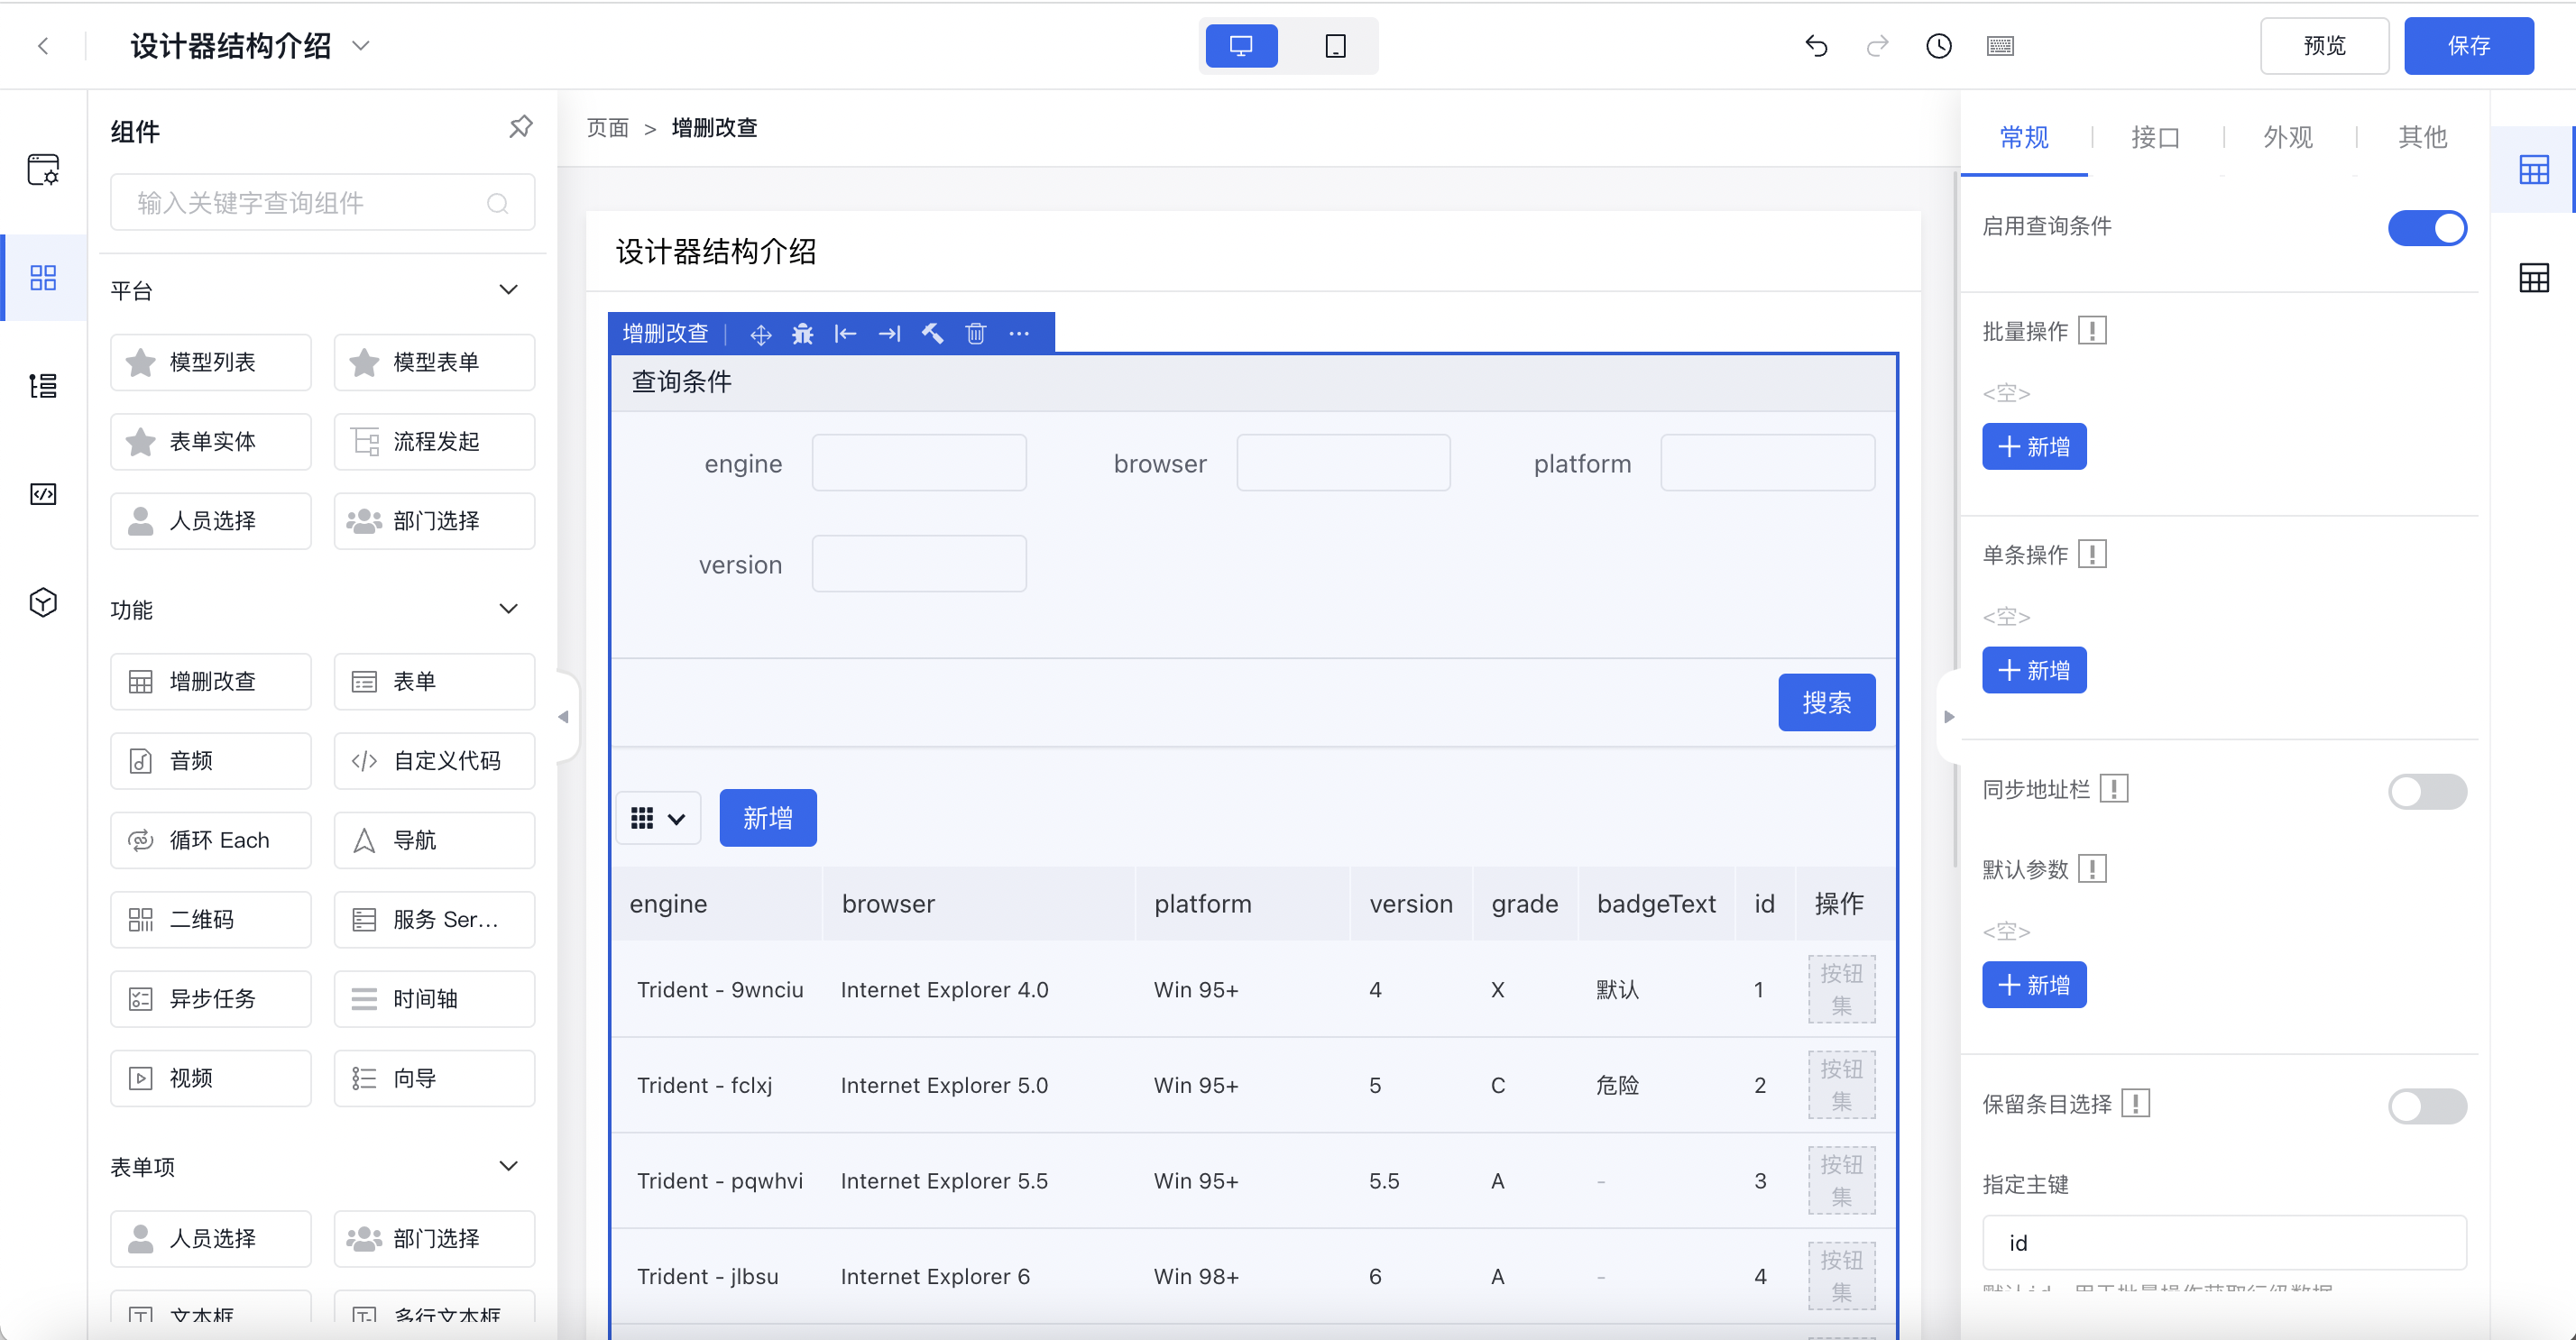Open the outline tree icon in sidebar

tap(43, 386)
